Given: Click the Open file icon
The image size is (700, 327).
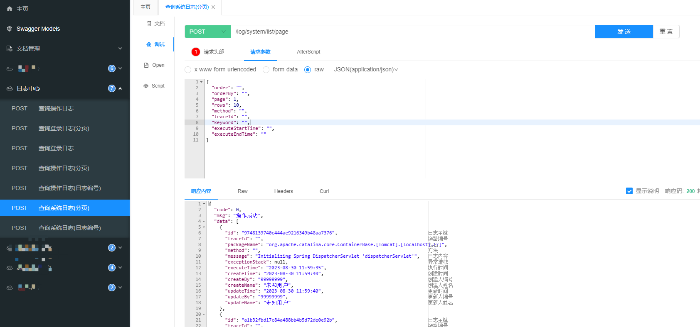Looking at the screenshot, I should [146, 65].
